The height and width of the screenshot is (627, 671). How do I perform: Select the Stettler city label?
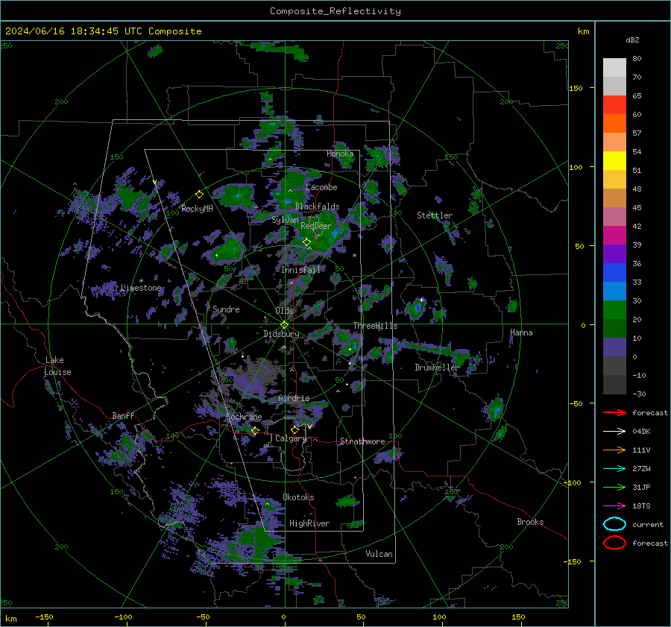[x=435, y=215]
